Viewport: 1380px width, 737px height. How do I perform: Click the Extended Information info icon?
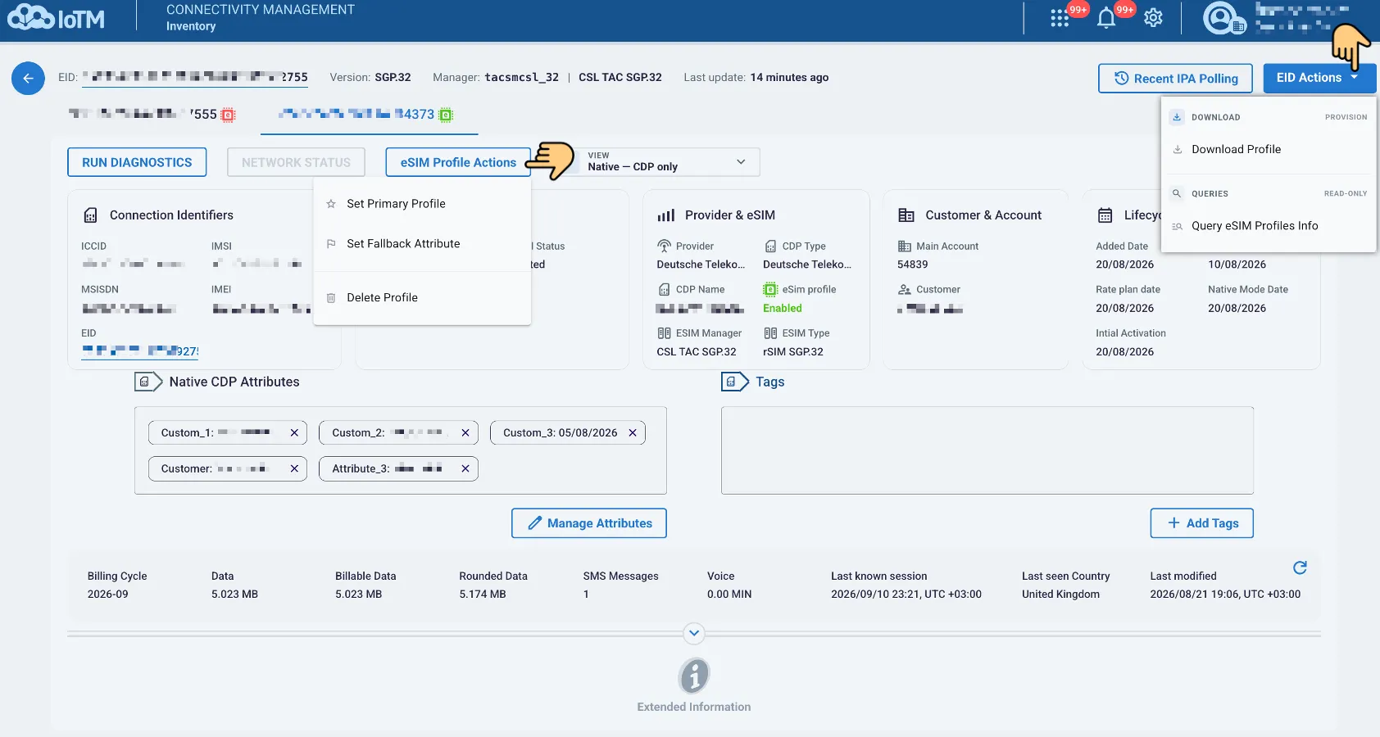pos(694,676)
